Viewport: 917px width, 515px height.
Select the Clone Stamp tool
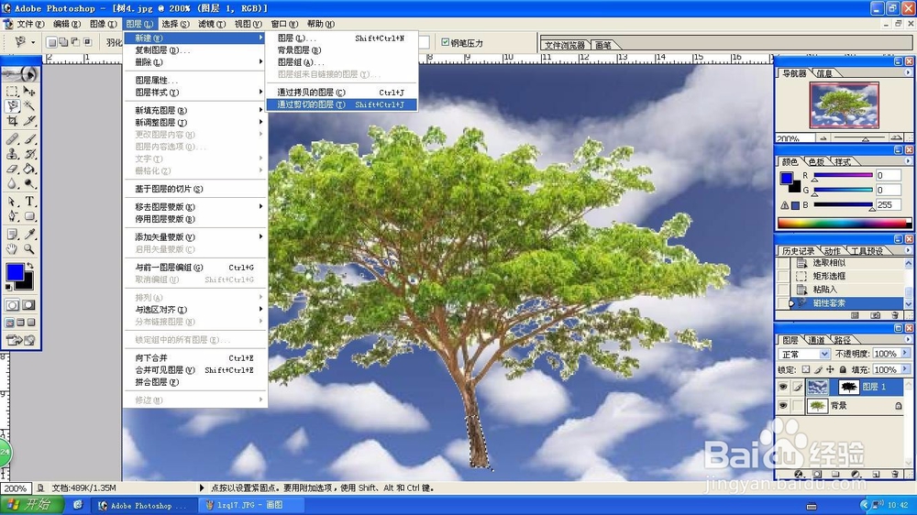pyautogui.click(x=12, y=154)
